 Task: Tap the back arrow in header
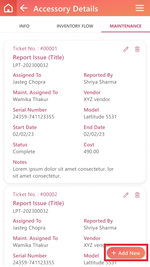(x=24, y=8)
